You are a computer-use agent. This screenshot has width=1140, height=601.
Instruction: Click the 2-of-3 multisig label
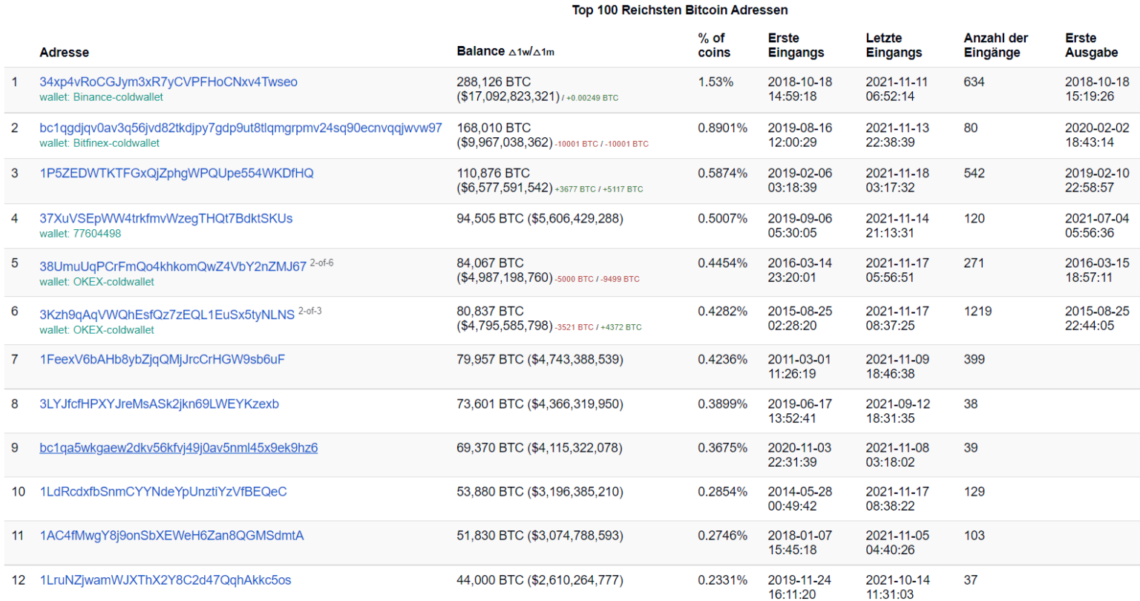[x=309, y=311]
